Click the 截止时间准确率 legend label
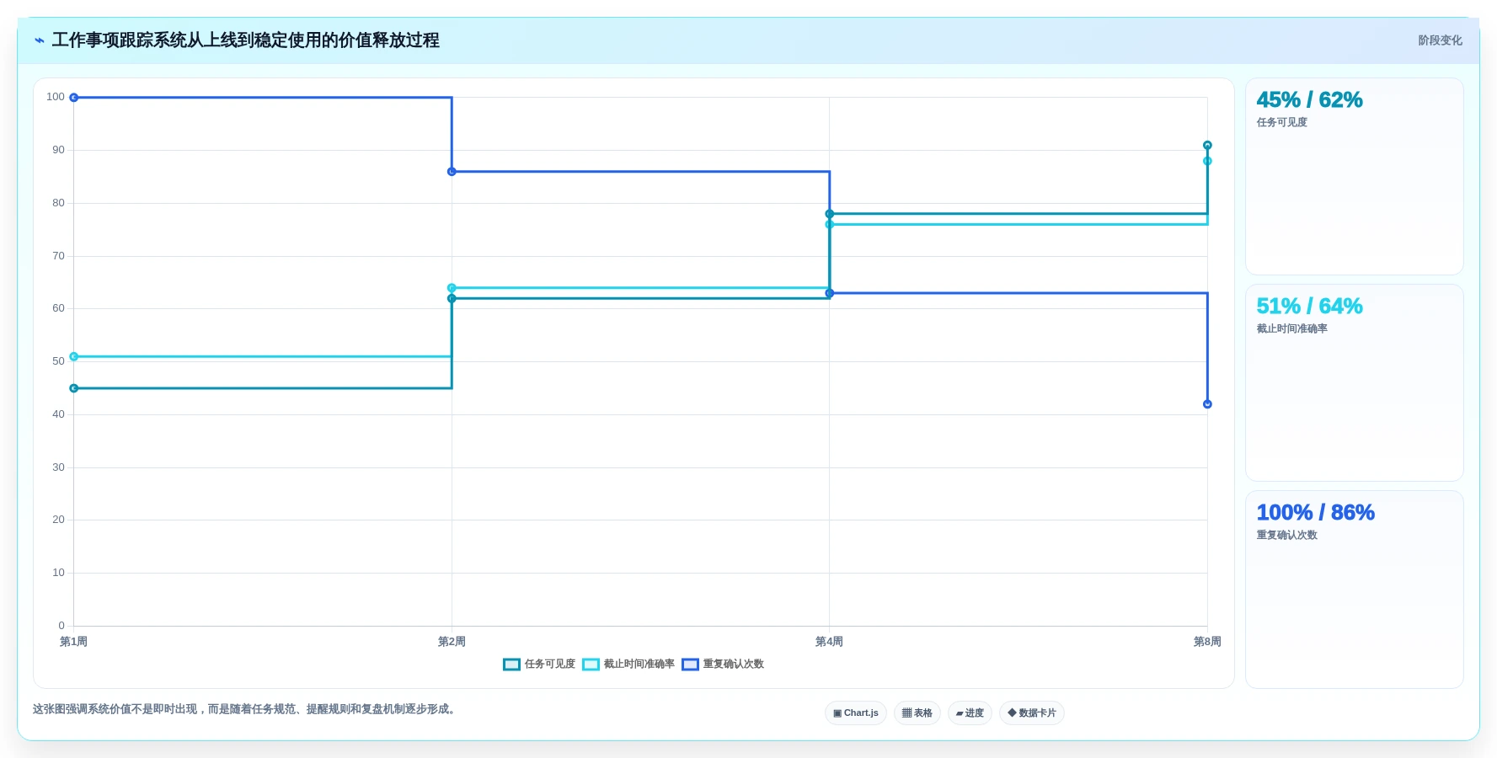 [x=639, y=665]
